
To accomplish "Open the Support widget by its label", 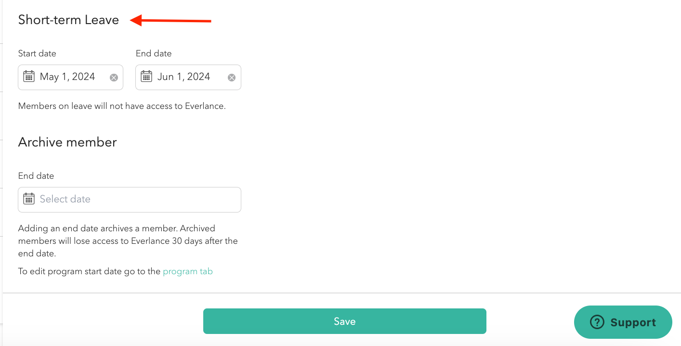I will pyautogui.click(x=633, y=322).
